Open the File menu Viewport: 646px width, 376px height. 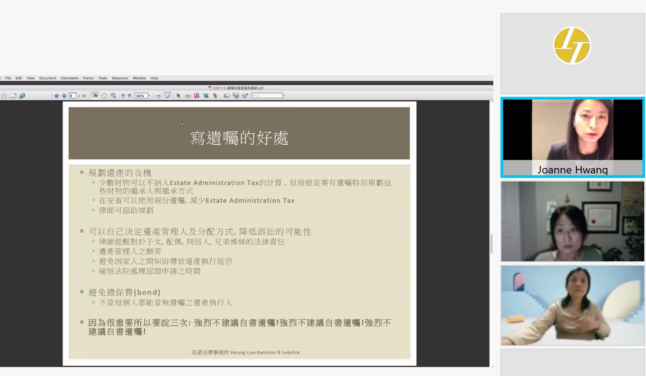pyautogui.click(x=8, y=78)
